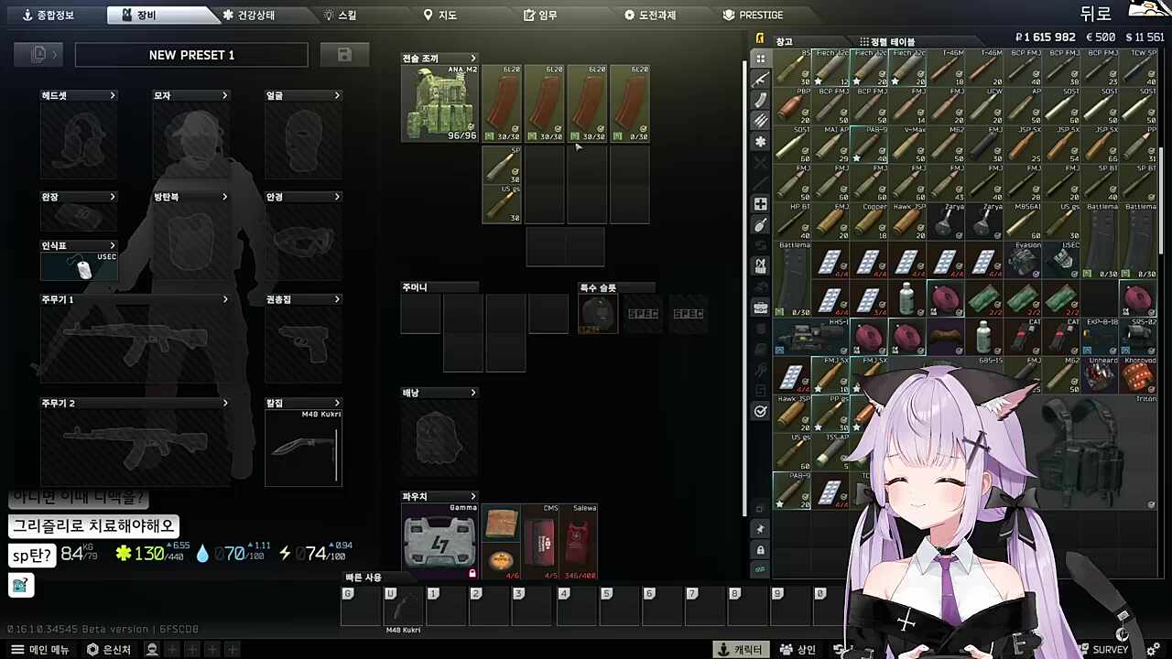Select the SRS-02 sight in stash
Screen dimensions: 1172x659
(x=1138, y=336)
